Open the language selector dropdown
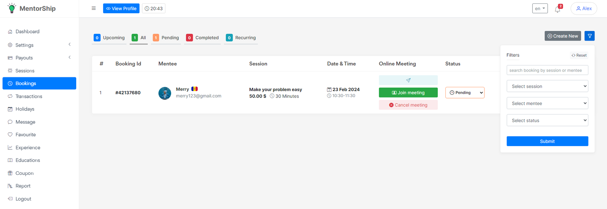 pyautogui.click(x=539, y=8)
